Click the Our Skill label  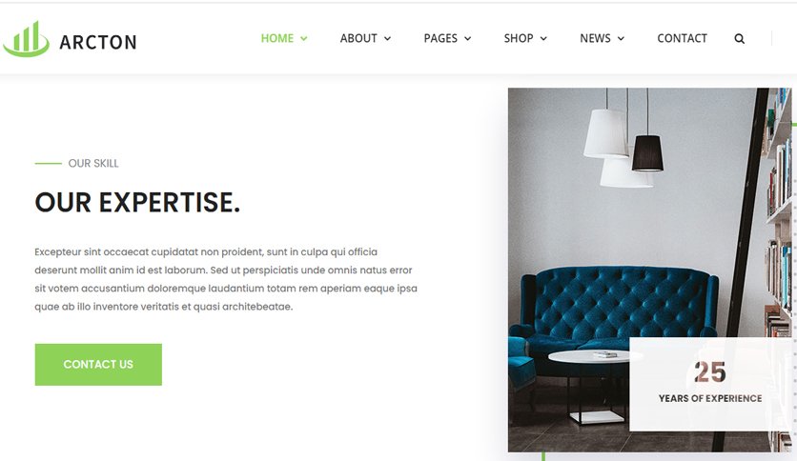tap(93, 164)
